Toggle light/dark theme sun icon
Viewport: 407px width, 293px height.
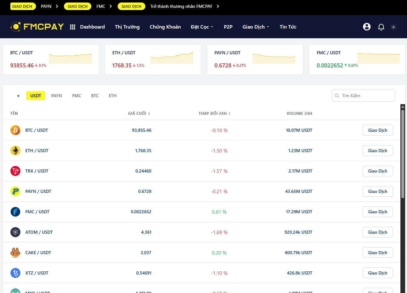[x=393, y=27]
